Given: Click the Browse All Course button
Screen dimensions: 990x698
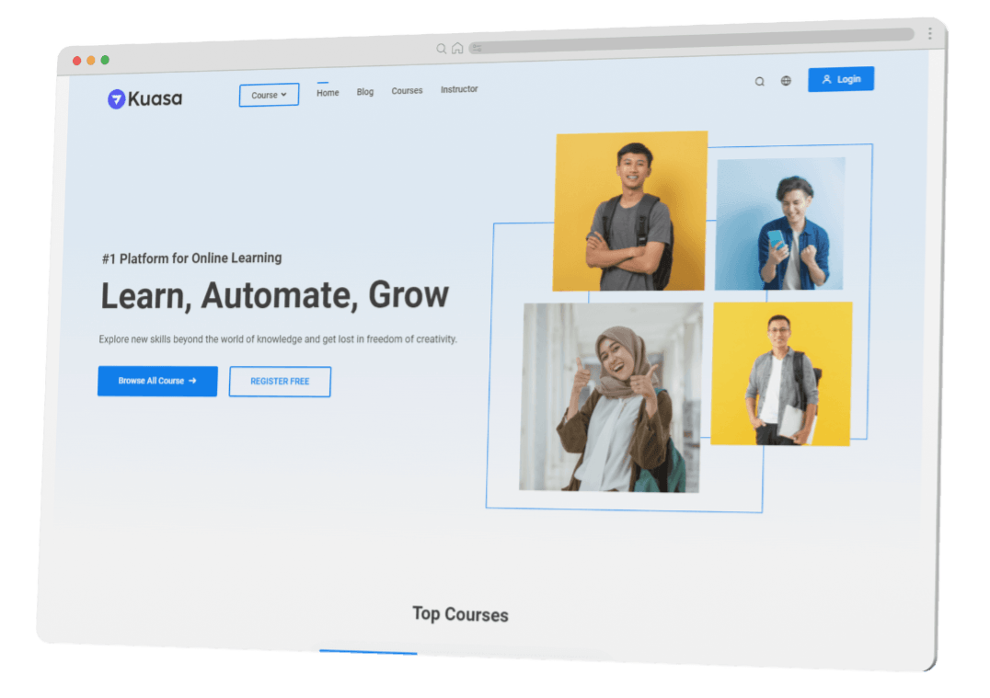Looking at the screenshot, I should coord(157,381).
